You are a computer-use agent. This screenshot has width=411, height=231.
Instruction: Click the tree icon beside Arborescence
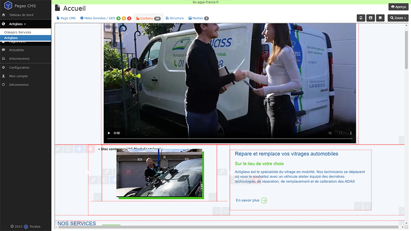(x=3, y=59)
